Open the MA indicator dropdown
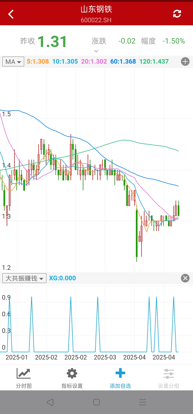Image resolution: width=193 pixels, height=414 pixels. coord(13,61)
